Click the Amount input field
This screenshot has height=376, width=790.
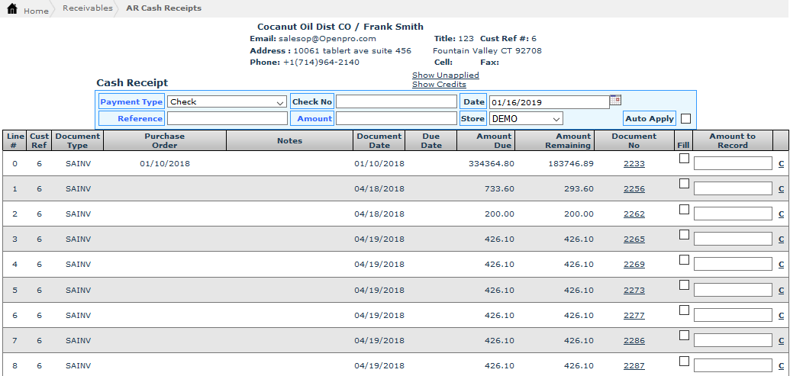tap(395, 118)
